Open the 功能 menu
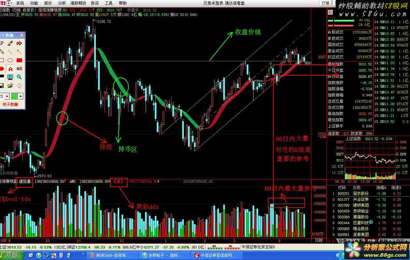The image size is (410, 260). point(34,3)
